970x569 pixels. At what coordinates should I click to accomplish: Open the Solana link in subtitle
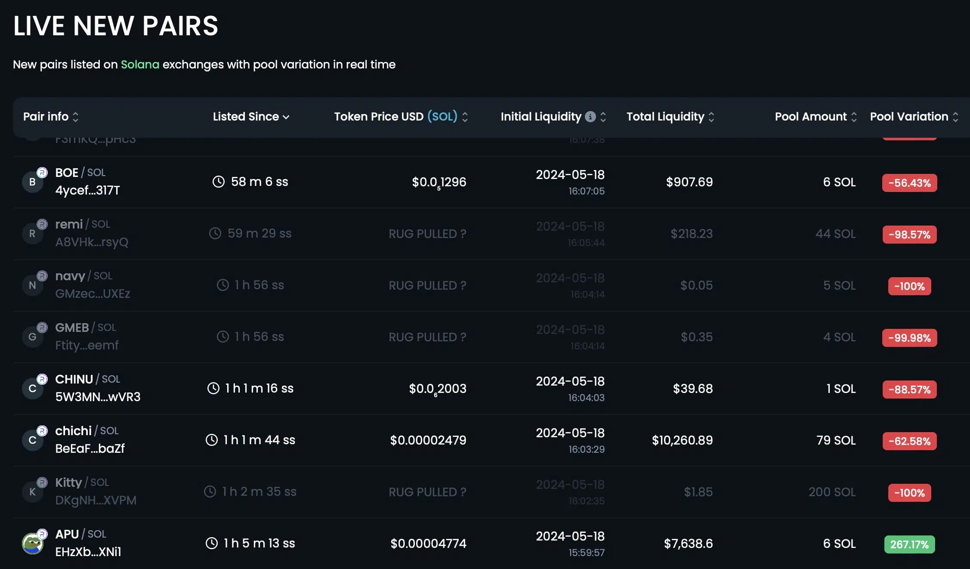click(140, 65)
